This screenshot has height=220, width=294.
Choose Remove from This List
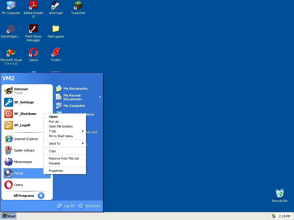[65, 158]
